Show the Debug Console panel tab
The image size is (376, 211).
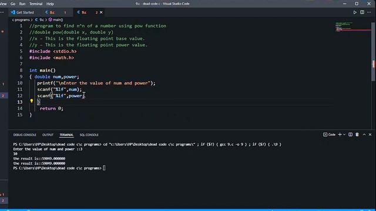tap(25, 135)
